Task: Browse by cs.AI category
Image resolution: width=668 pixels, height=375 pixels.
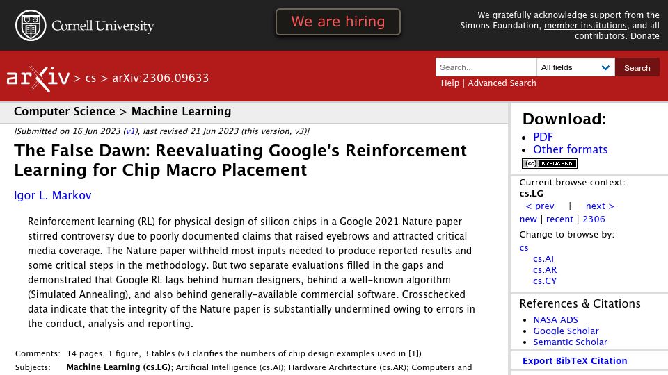Action: click(x=543, y=259)
